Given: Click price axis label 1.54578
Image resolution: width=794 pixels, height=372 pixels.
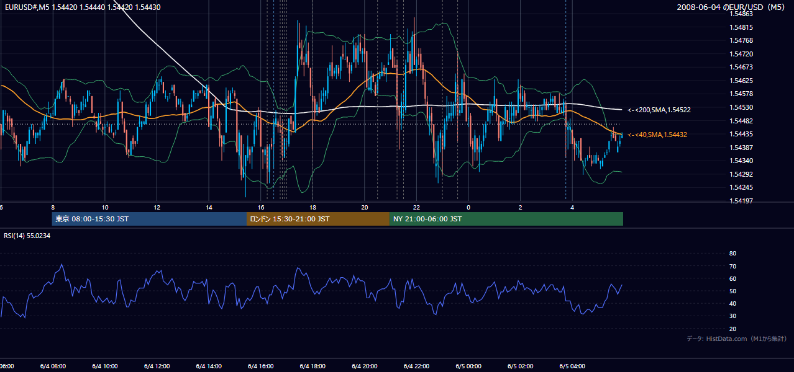Looking at the screenshot, I should 742,94.
